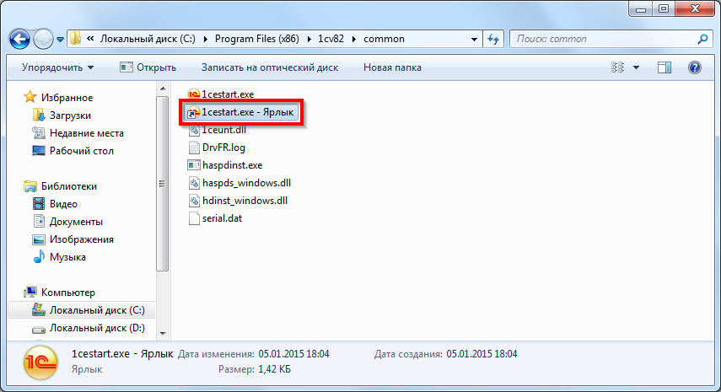Click the Поиск: common search field
The width and height of the screenshot is (721, 392).
(x=603, y=39)
